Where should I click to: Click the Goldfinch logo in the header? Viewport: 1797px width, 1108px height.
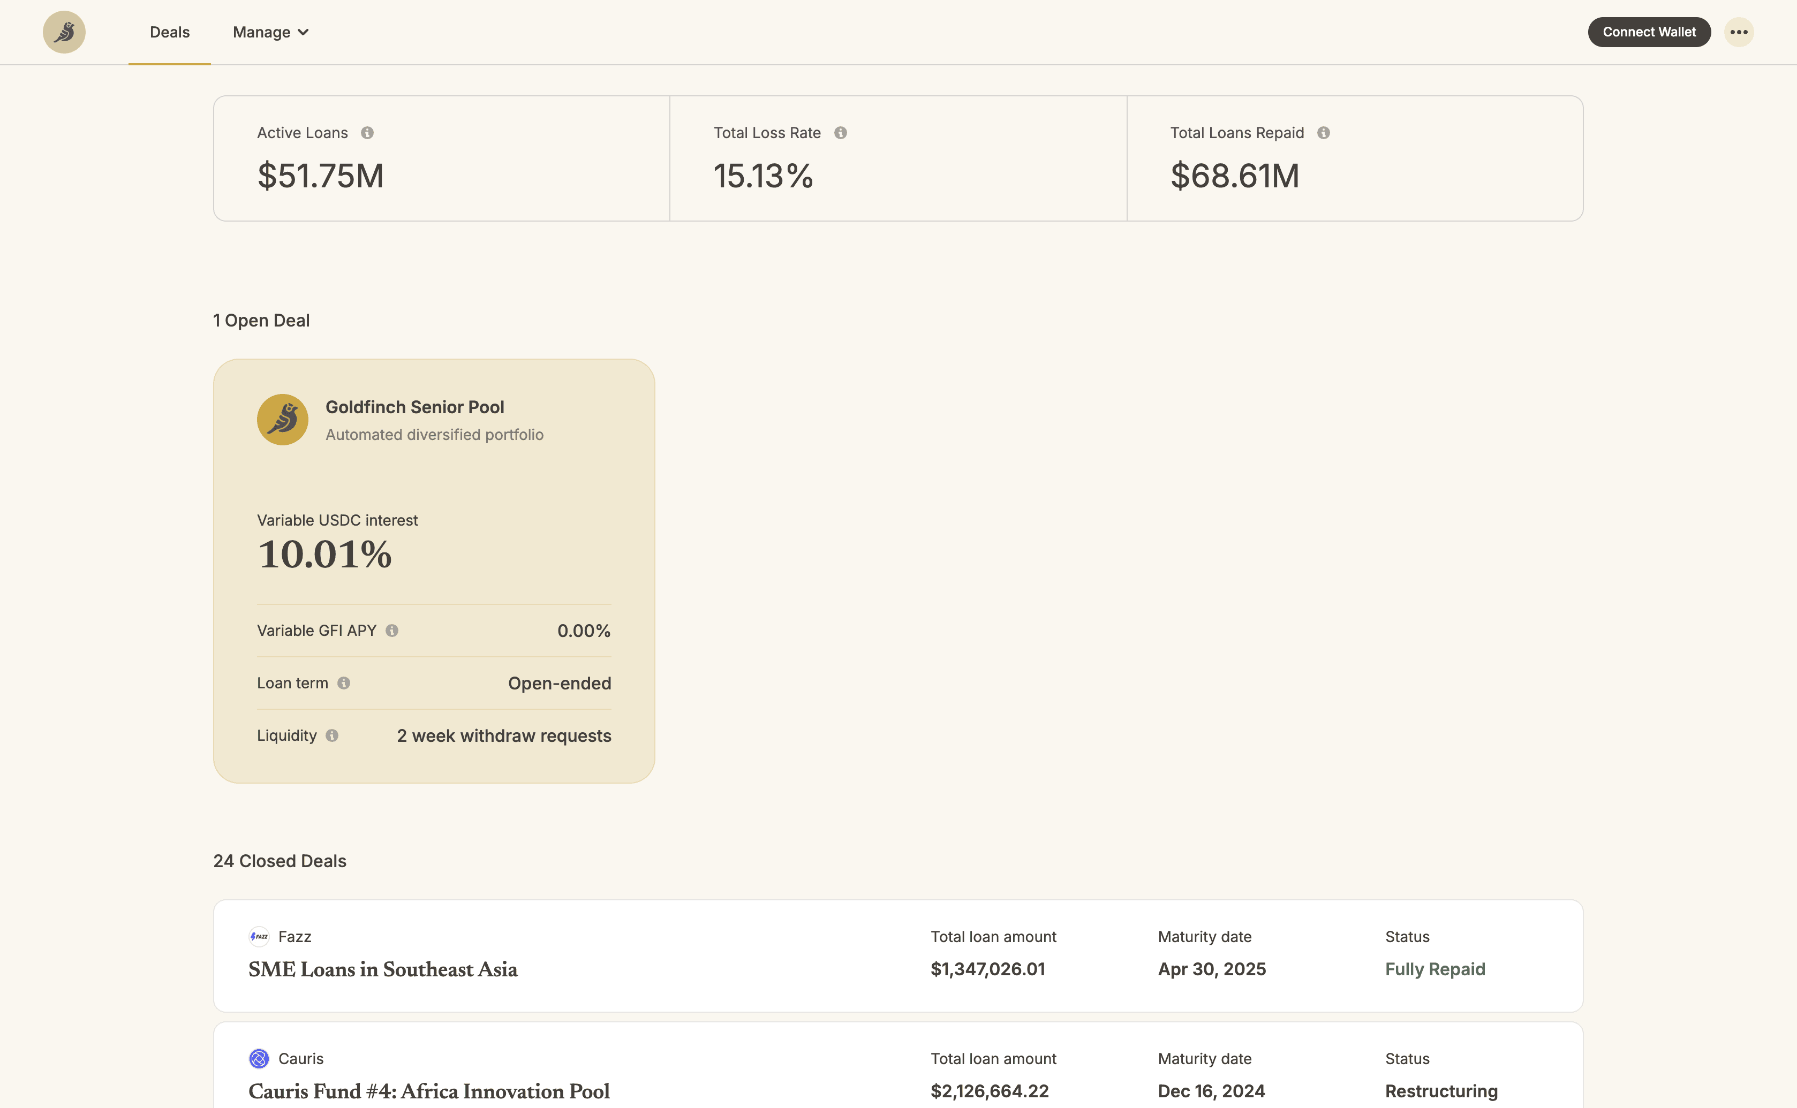tap(64, 32)
